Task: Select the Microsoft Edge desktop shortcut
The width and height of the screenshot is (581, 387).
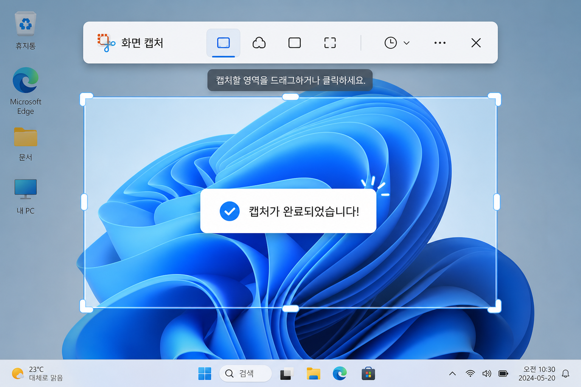Action: tap(26, 91)
